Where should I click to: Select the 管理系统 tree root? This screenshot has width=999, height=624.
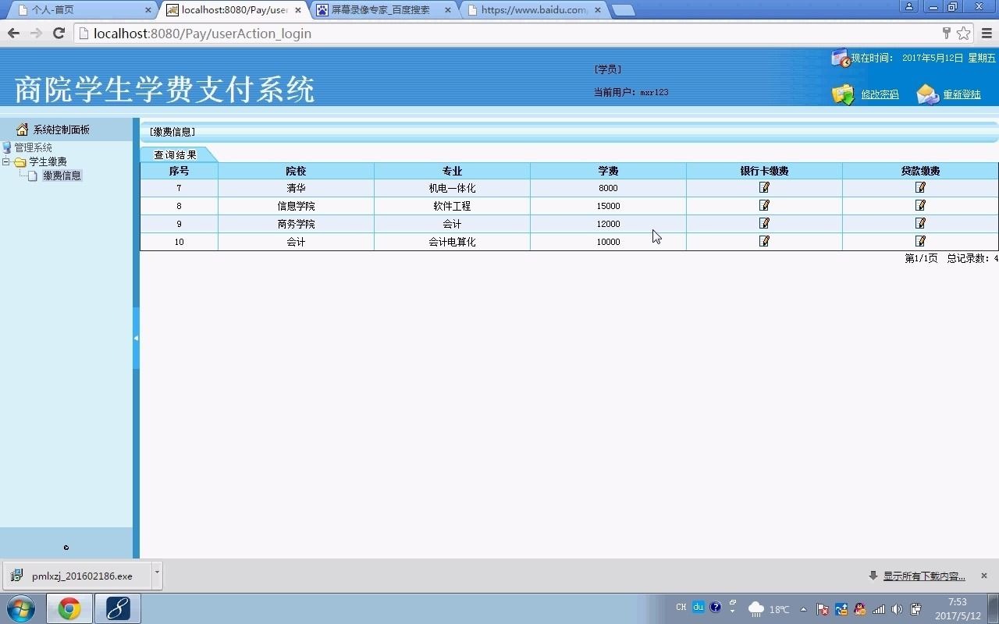pos(33,147)
